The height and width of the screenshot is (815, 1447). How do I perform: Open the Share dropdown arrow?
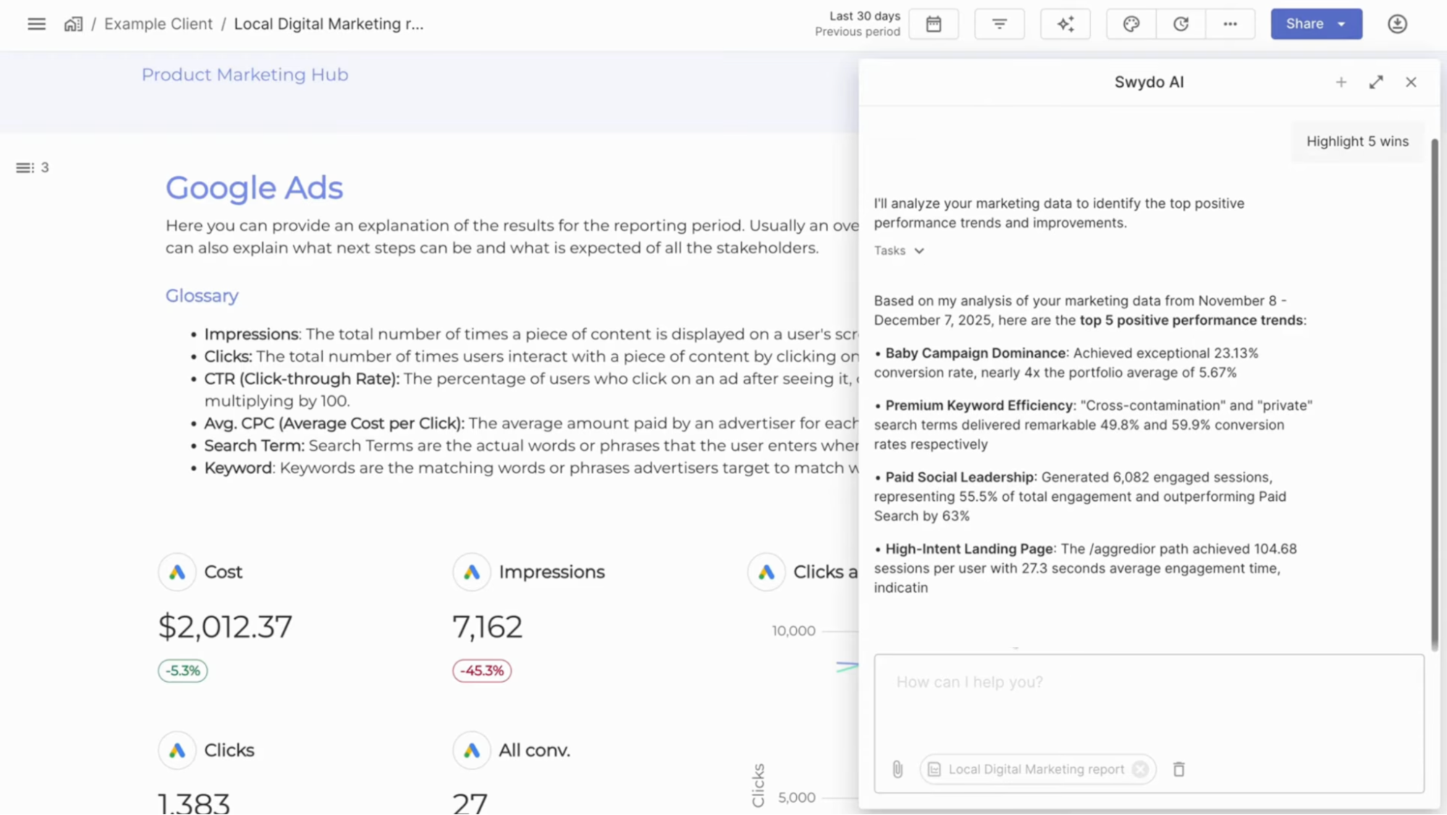point(1342,24)
